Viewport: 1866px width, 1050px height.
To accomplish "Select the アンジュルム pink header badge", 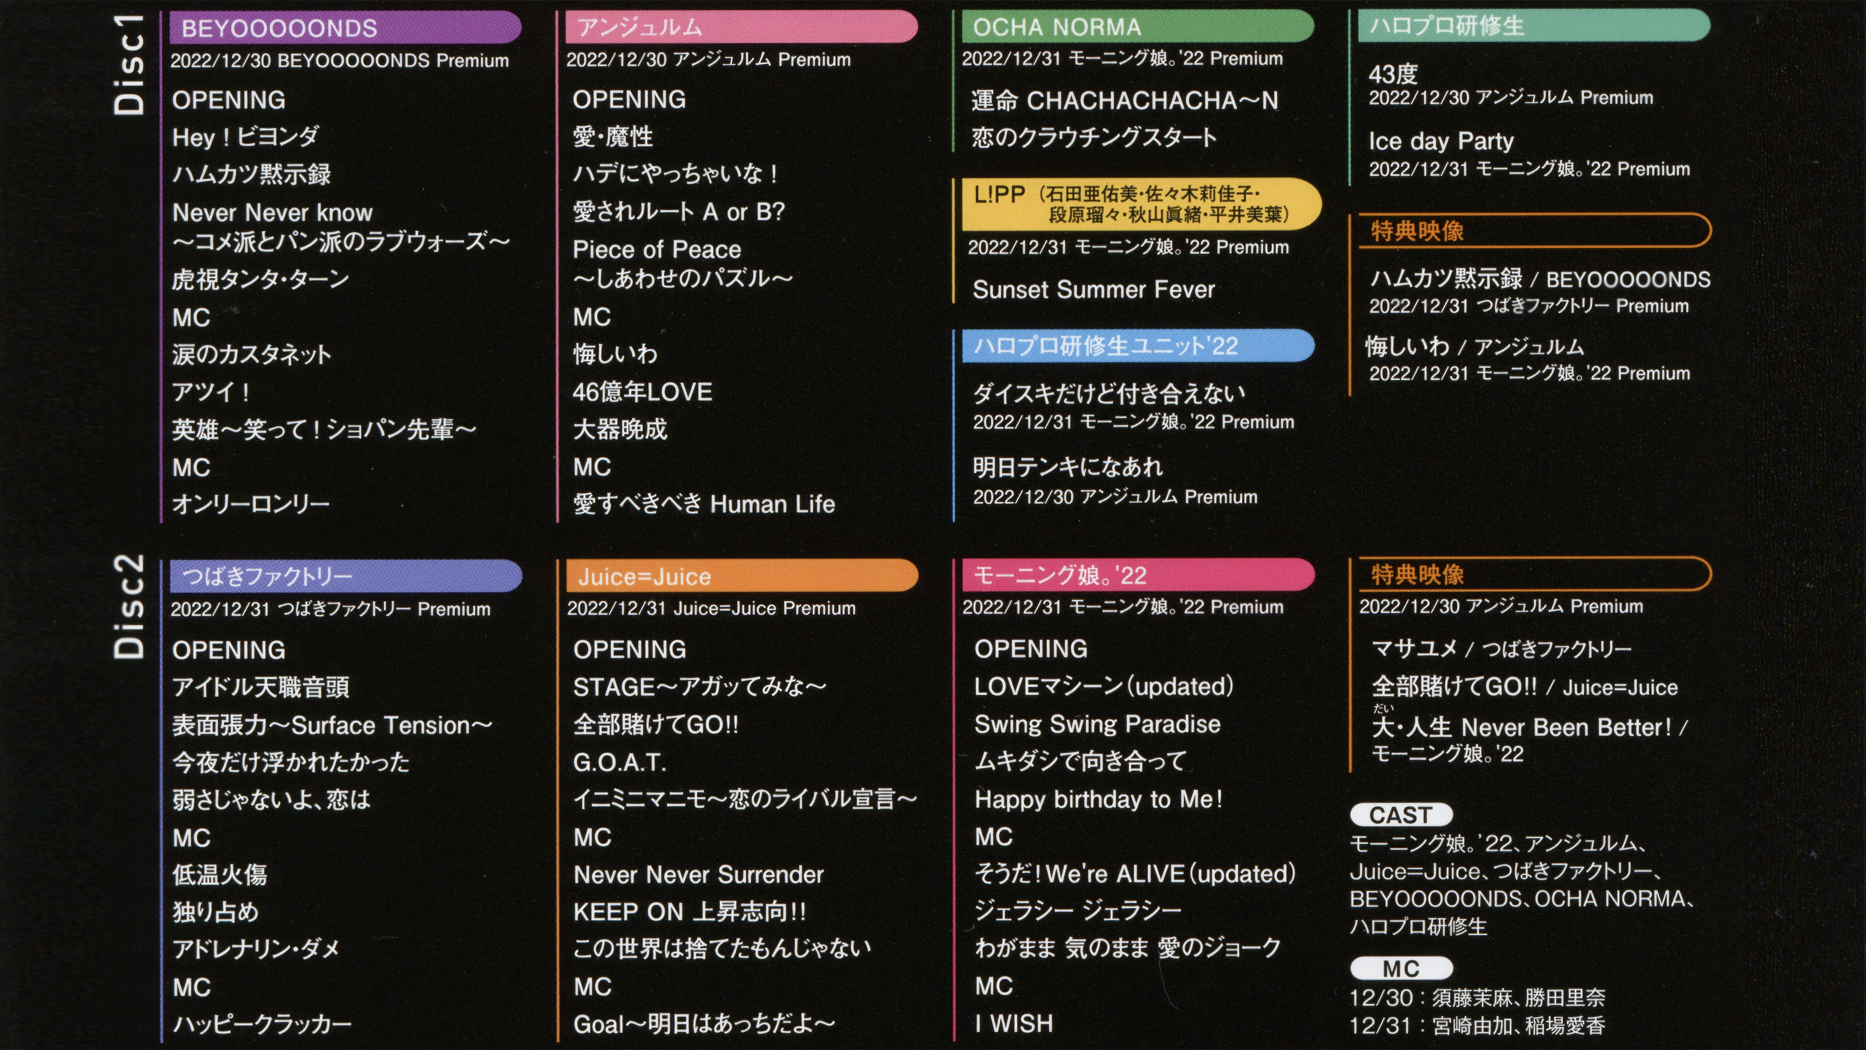I will [739, 27].
